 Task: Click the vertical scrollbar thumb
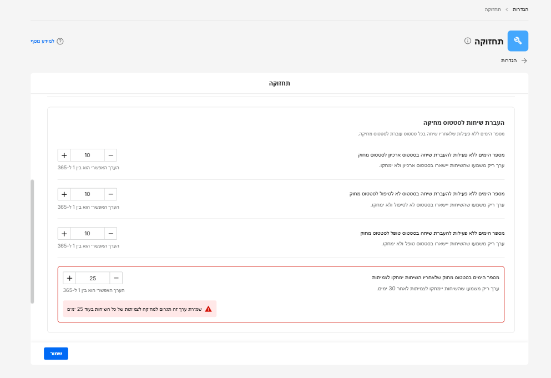point(32,241)
